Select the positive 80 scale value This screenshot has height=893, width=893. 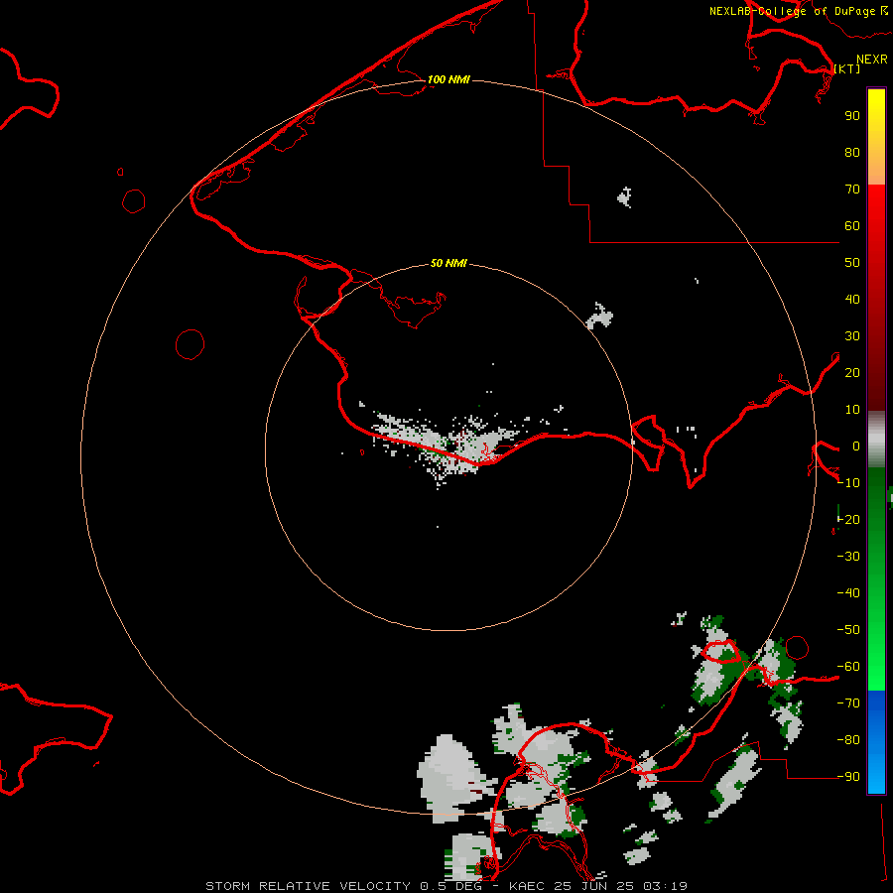click(x=852, y=153)
